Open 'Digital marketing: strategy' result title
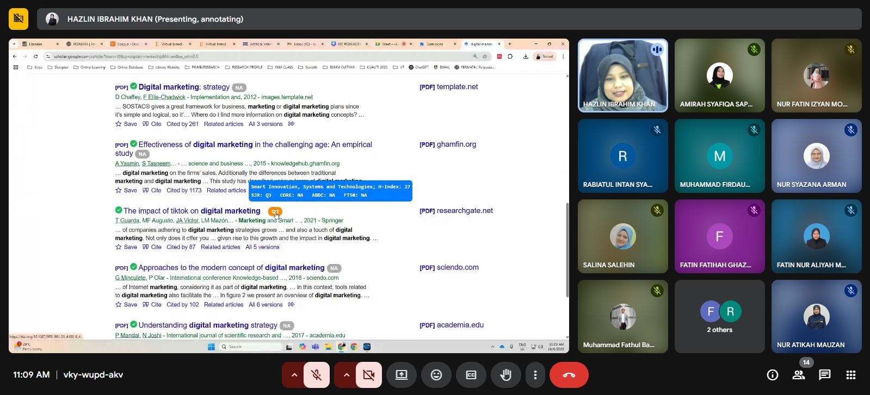 184,87
